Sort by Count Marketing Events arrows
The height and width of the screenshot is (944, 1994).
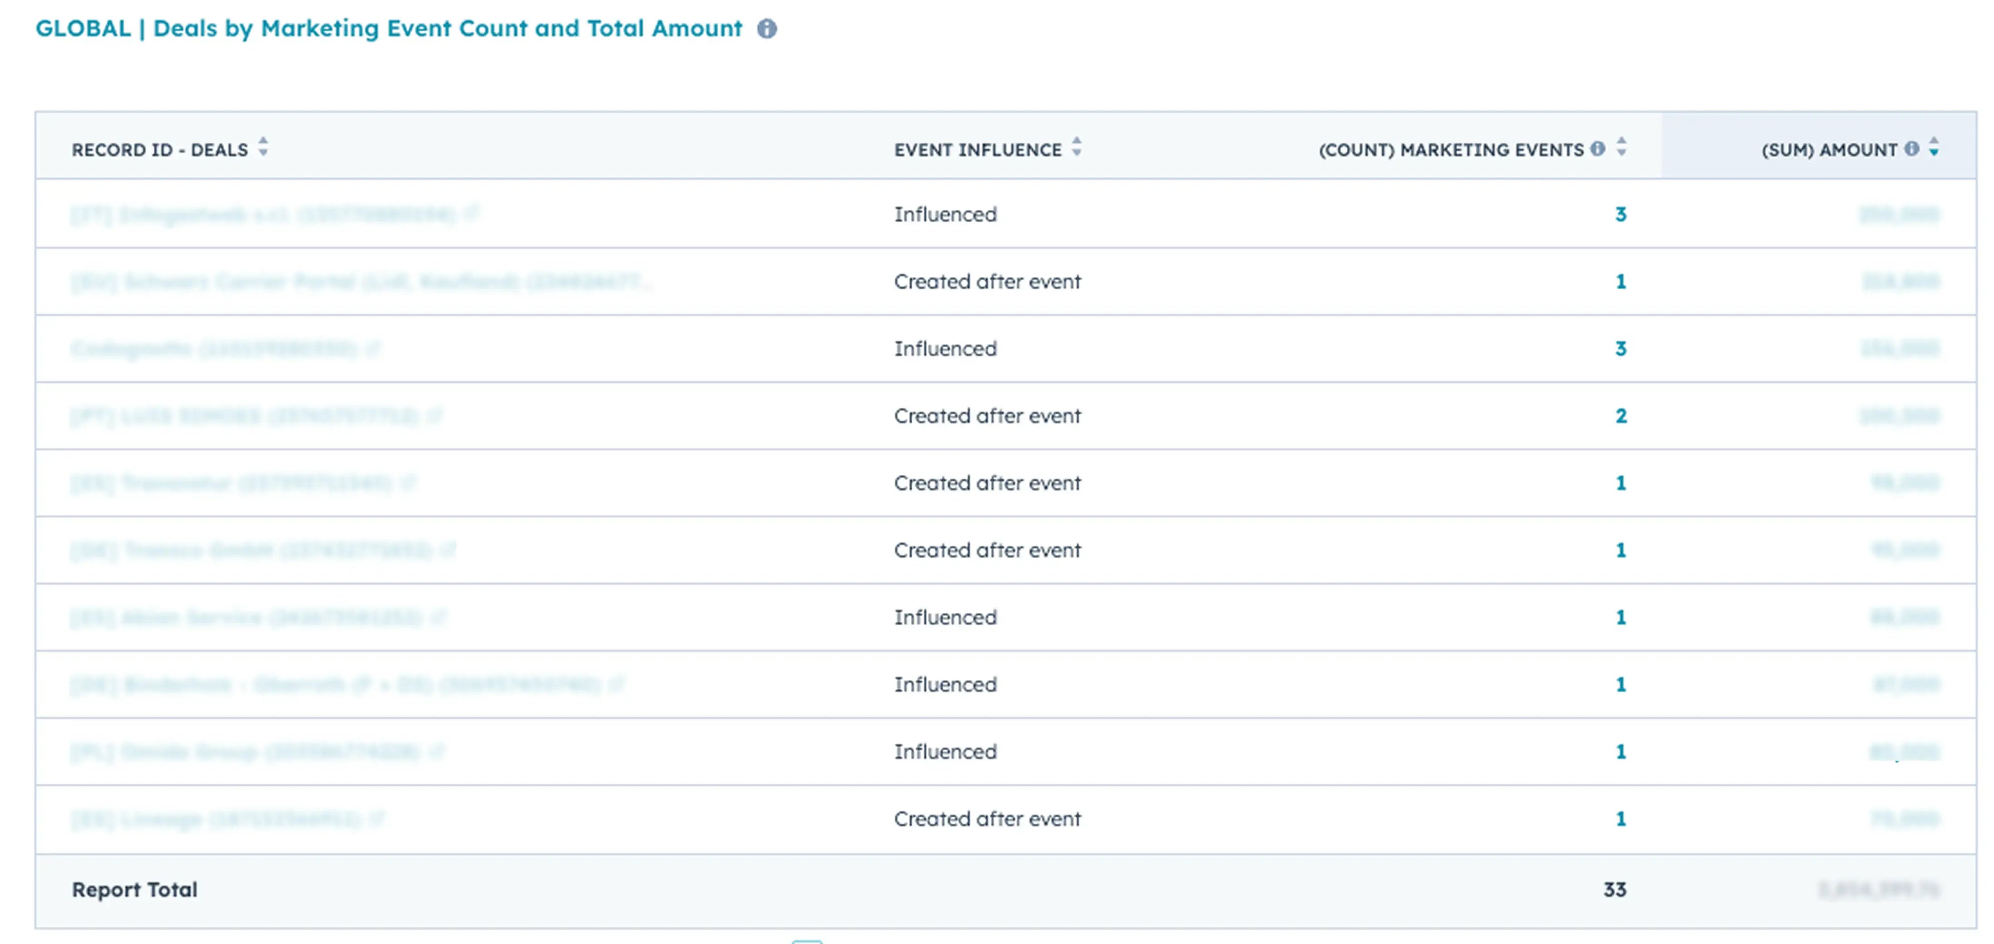(x=1621, y=147)
